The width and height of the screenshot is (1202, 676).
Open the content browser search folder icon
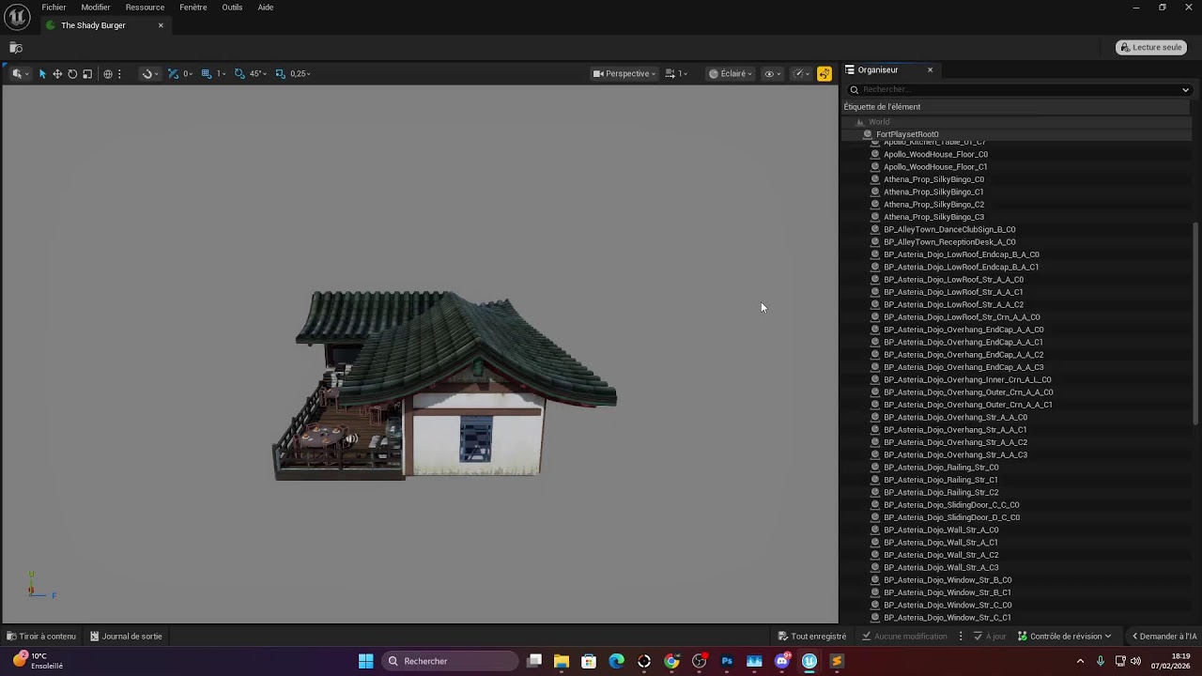point(16,48)
